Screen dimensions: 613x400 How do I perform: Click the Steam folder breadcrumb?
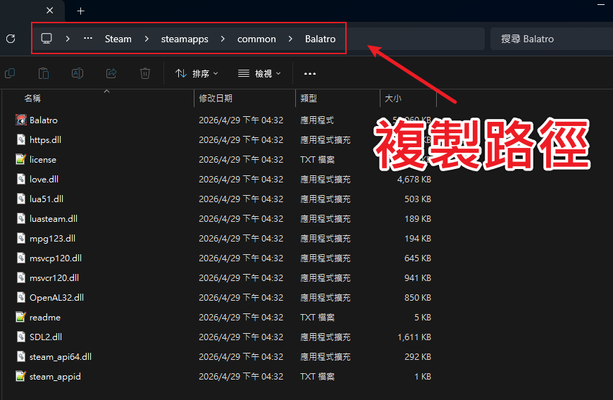pos(118,39)
